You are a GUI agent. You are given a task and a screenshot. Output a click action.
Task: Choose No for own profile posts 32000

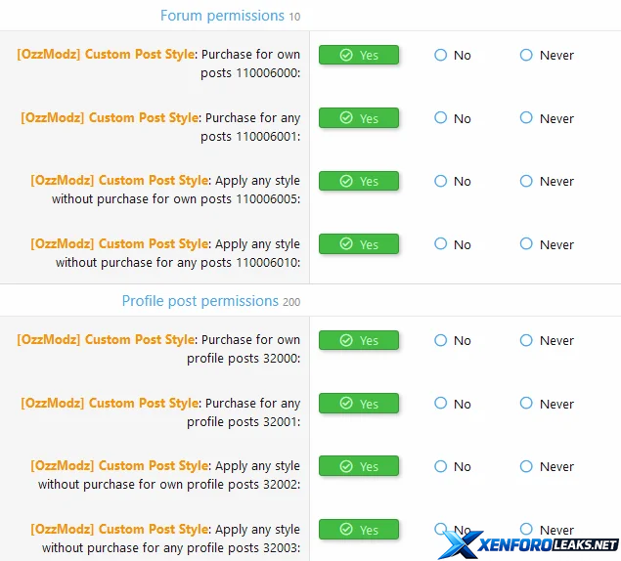click(452, 340)
